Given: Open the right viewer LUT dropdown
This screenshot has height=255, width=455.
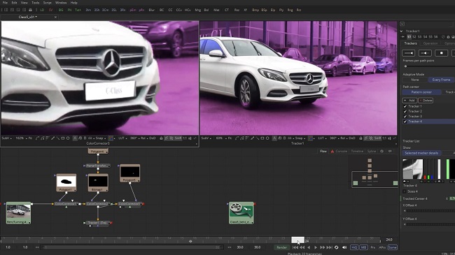Looking at the screenshot, I should (x=322, y=138).
